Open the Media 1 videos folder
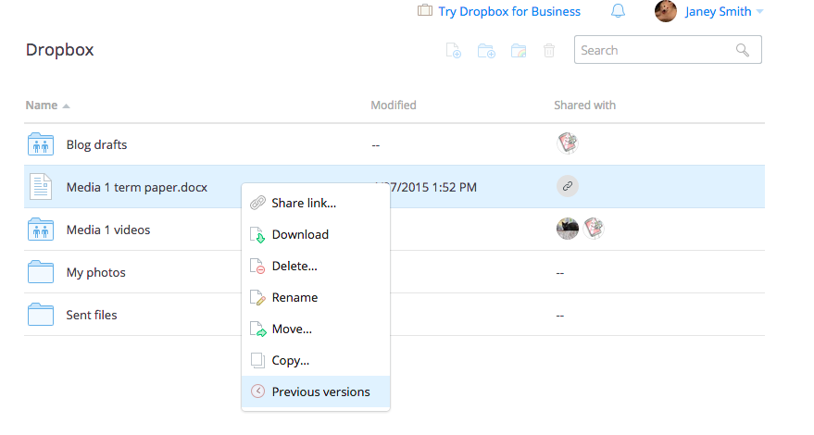The height and width of the screenshot is (435, 814). (107, 230)
